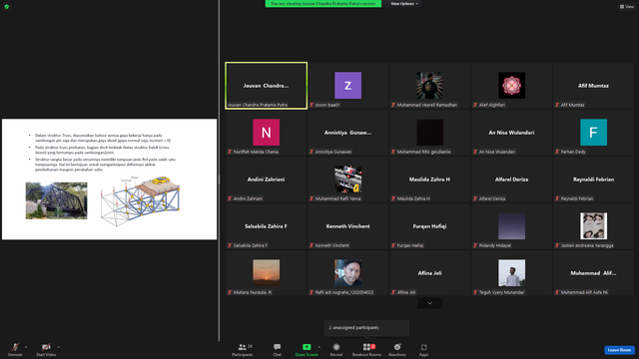Select the Afiina Jeli video tile
This screenshot has height=359, width=639.
click(430, 272)
